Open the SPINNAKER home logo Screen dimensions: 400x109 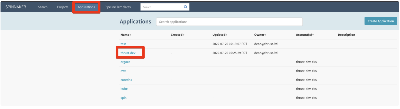point(16,7)
